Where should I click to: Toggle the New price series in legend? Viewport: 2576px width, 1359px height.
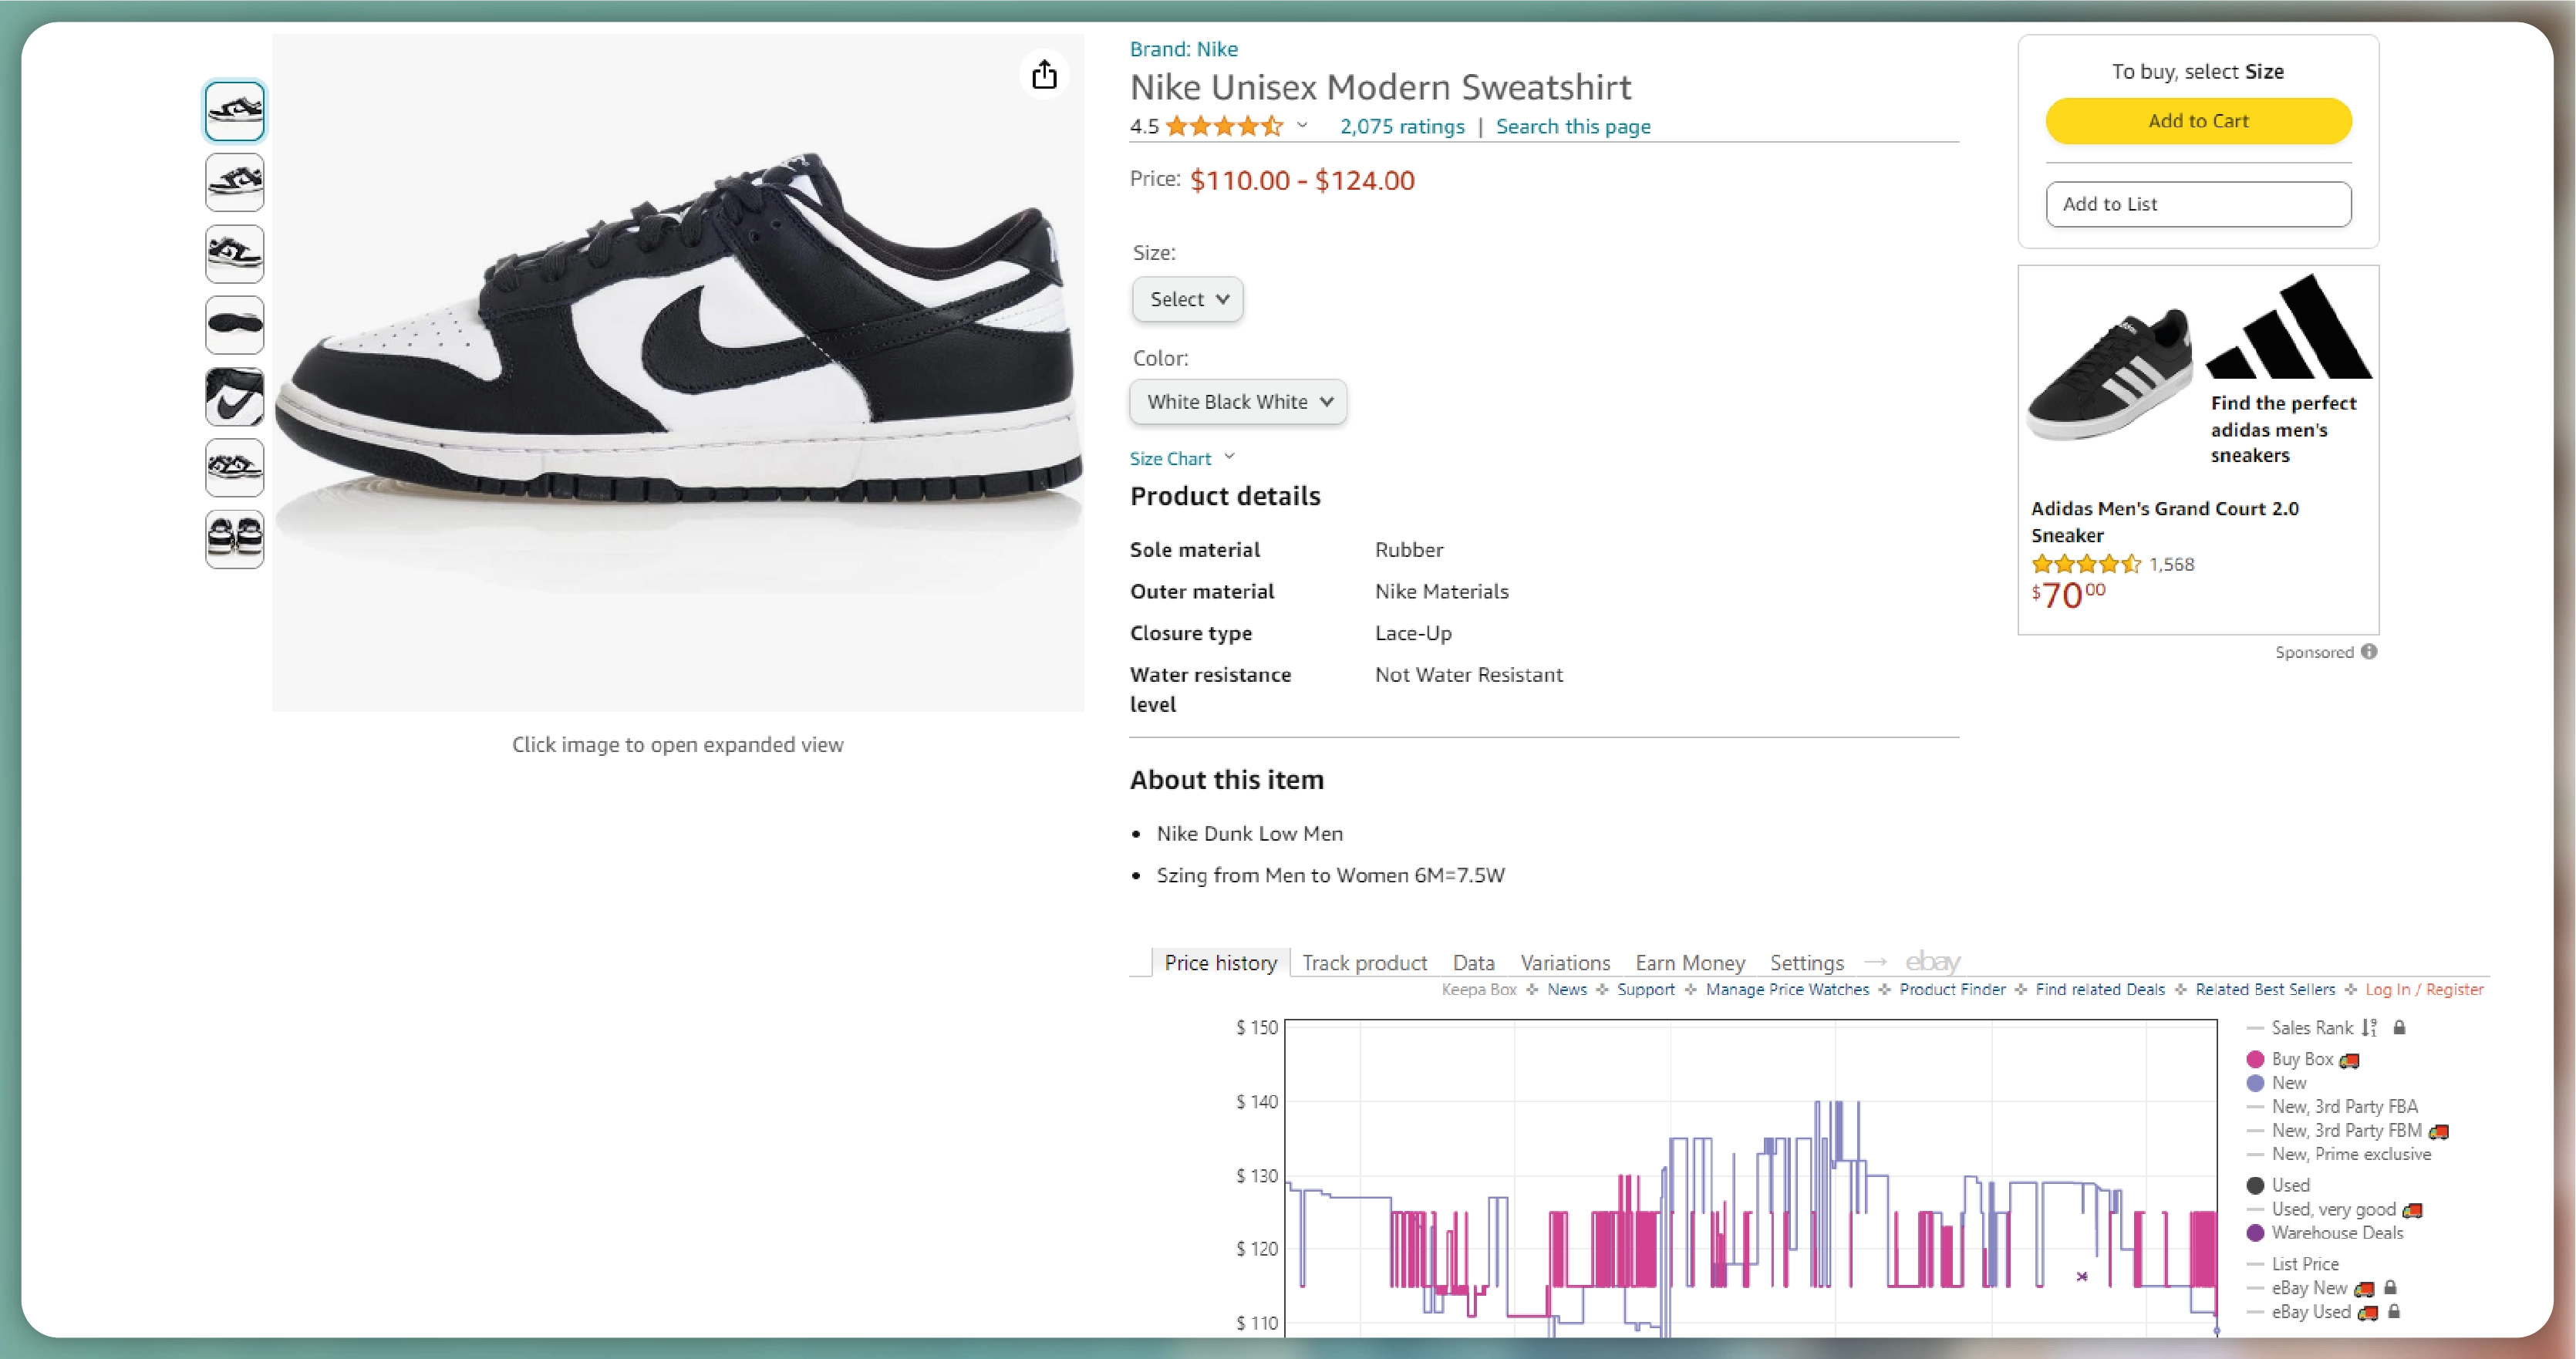[x=2276, y=1083]
